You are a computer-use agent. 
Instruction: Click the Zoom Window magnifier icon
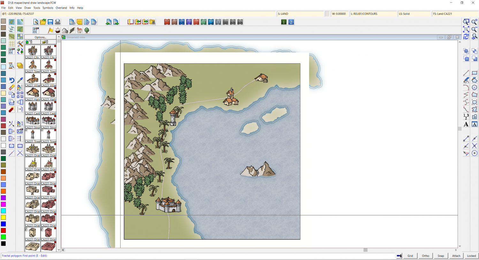pos(466,22)
